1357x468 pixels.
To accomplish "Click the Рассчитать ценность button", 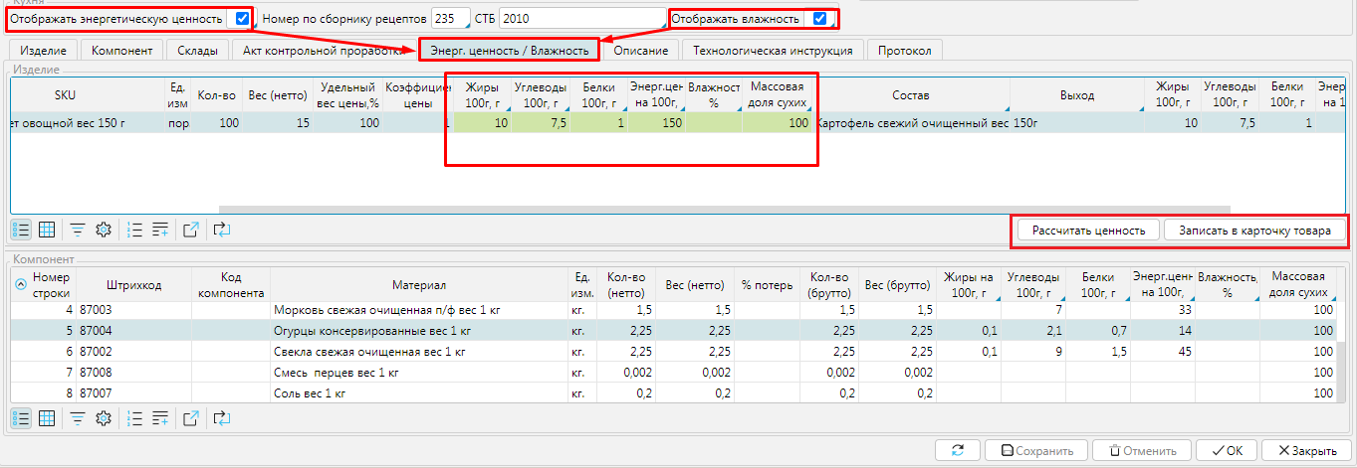I will 1087,230.
